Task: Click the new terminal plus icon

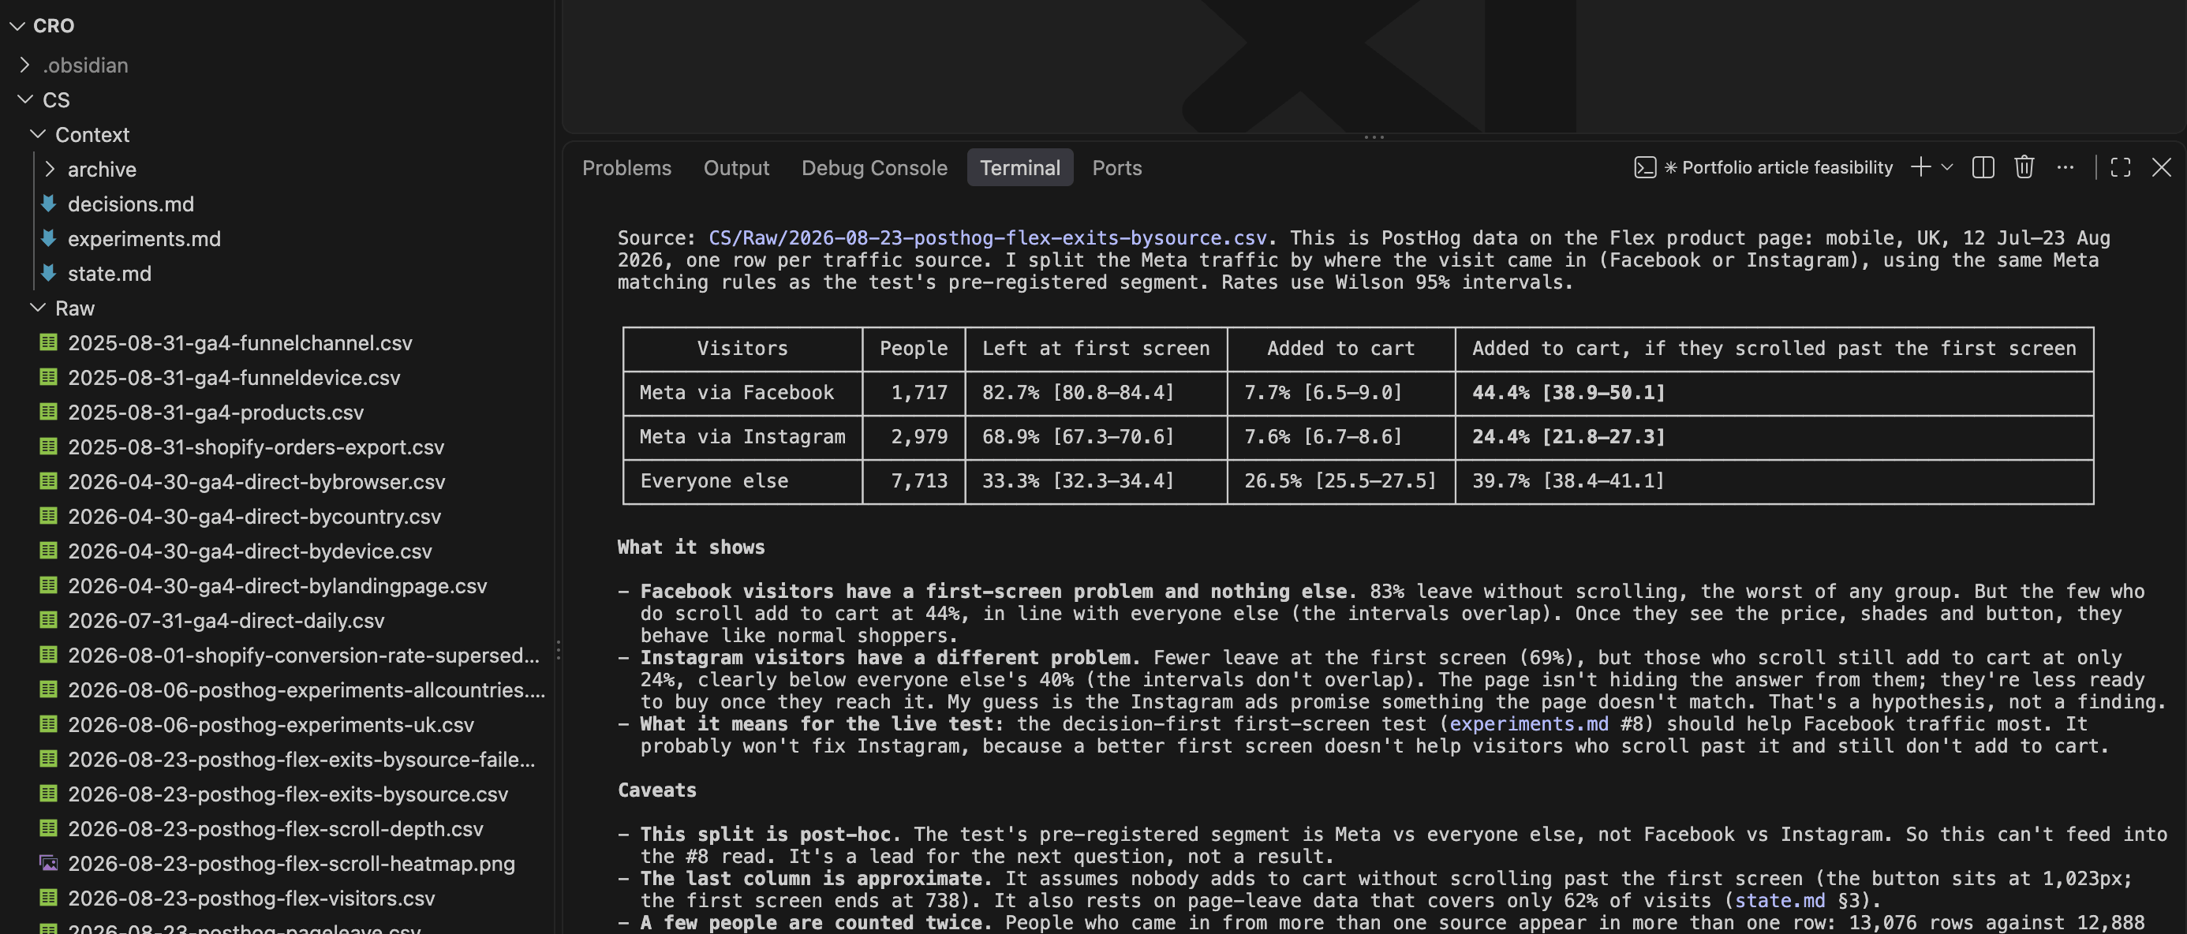Action: coord(1920,167)
